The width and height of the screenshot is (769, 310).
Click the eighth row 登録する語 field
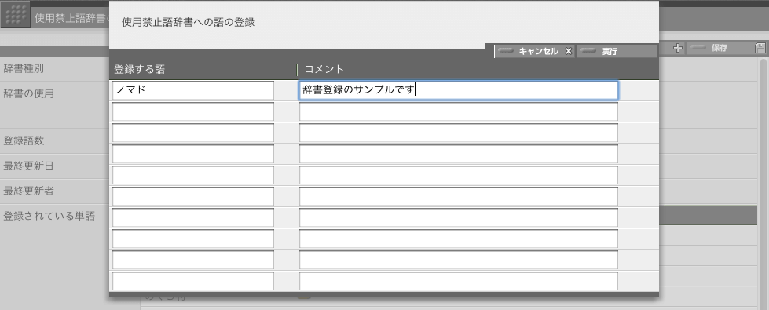pos(193,239)
